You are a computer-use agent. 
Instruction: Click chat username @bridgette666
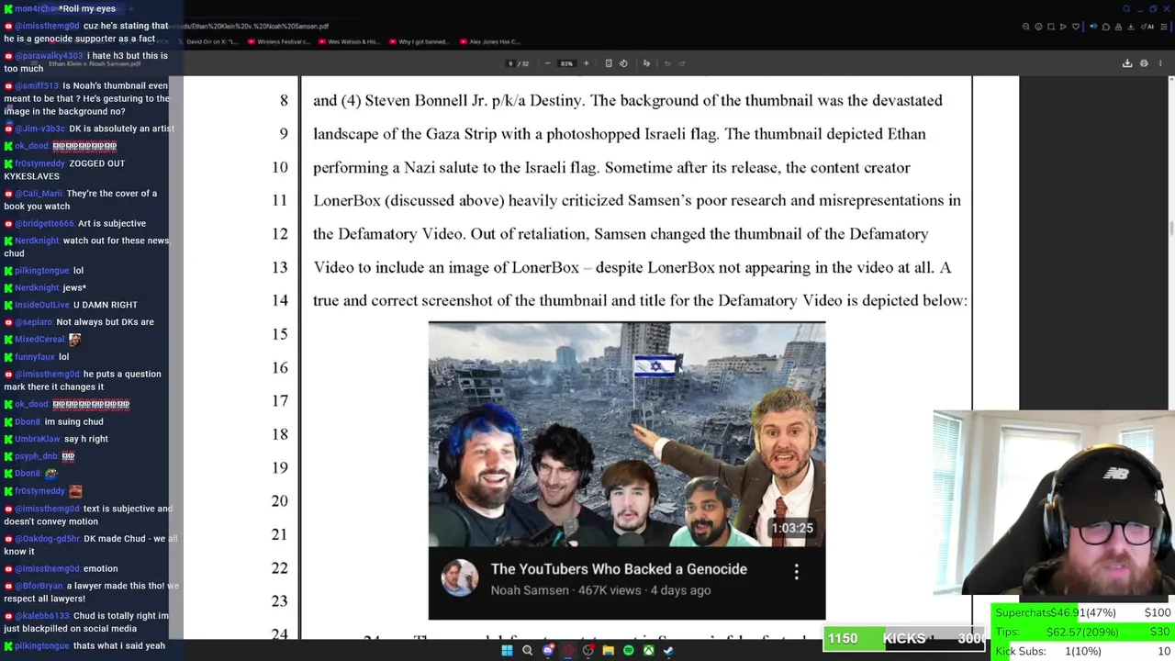44,223
